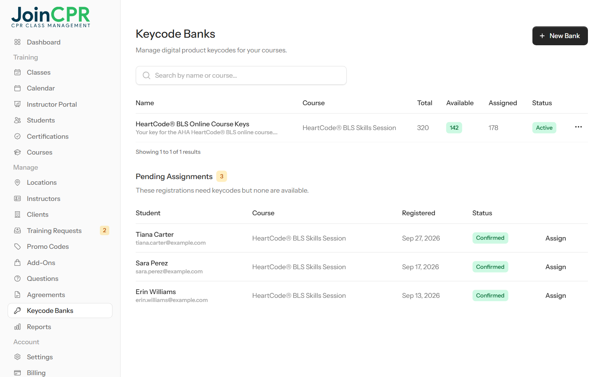Click the Courses graduation cap icon
The image size is (603, 377).
tap(17, 152)
